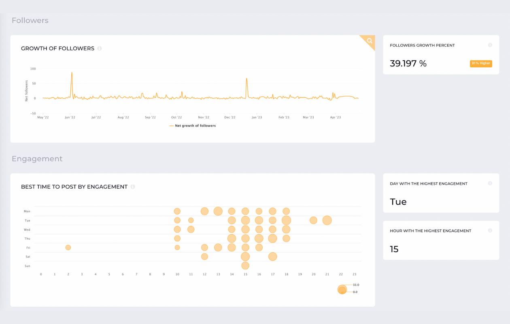Select the Wednesday hour 10 engagement bubble
Screen dimensions: 510x324
pyautogui.click(x=177, y=229)
